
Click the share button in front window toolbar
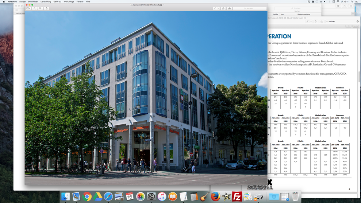point(46,8)
